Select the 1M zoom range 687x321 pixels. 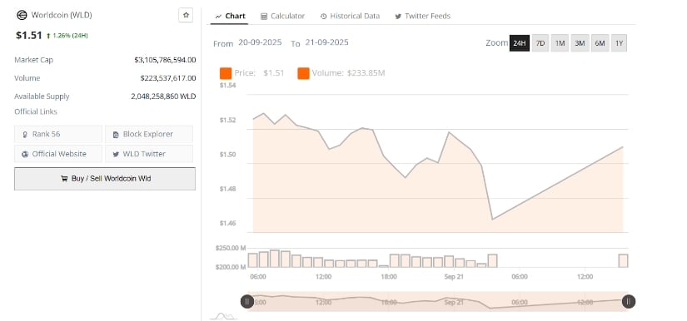[560, 43]
